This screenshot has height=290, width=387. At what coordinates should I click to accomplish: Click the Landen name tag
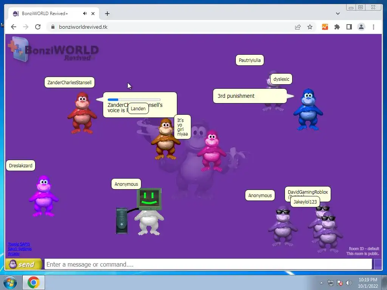click(138, 108)
